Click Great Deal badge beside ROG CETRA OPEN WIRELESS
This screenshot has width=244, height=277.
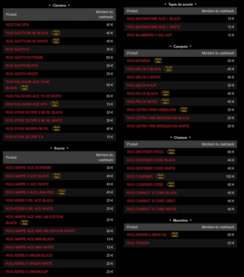click(183, 110)
